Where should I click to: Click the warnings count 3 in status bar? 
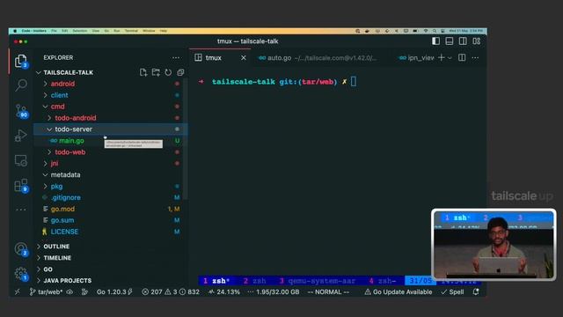pyautogui.click(x=172, y=291)
